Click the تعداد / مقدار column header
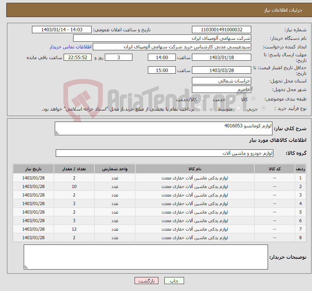312x291 pixels. pos(74,169)
